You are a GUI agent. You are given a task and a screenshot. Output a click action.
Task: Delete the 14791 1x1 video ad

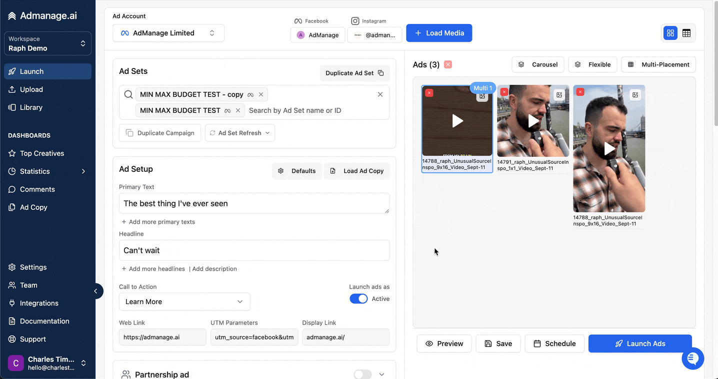504,92
